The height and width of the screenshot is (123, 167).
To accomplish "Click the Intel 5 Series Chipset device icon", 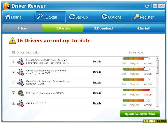I will pyautogui.click(x=20, y=62).
